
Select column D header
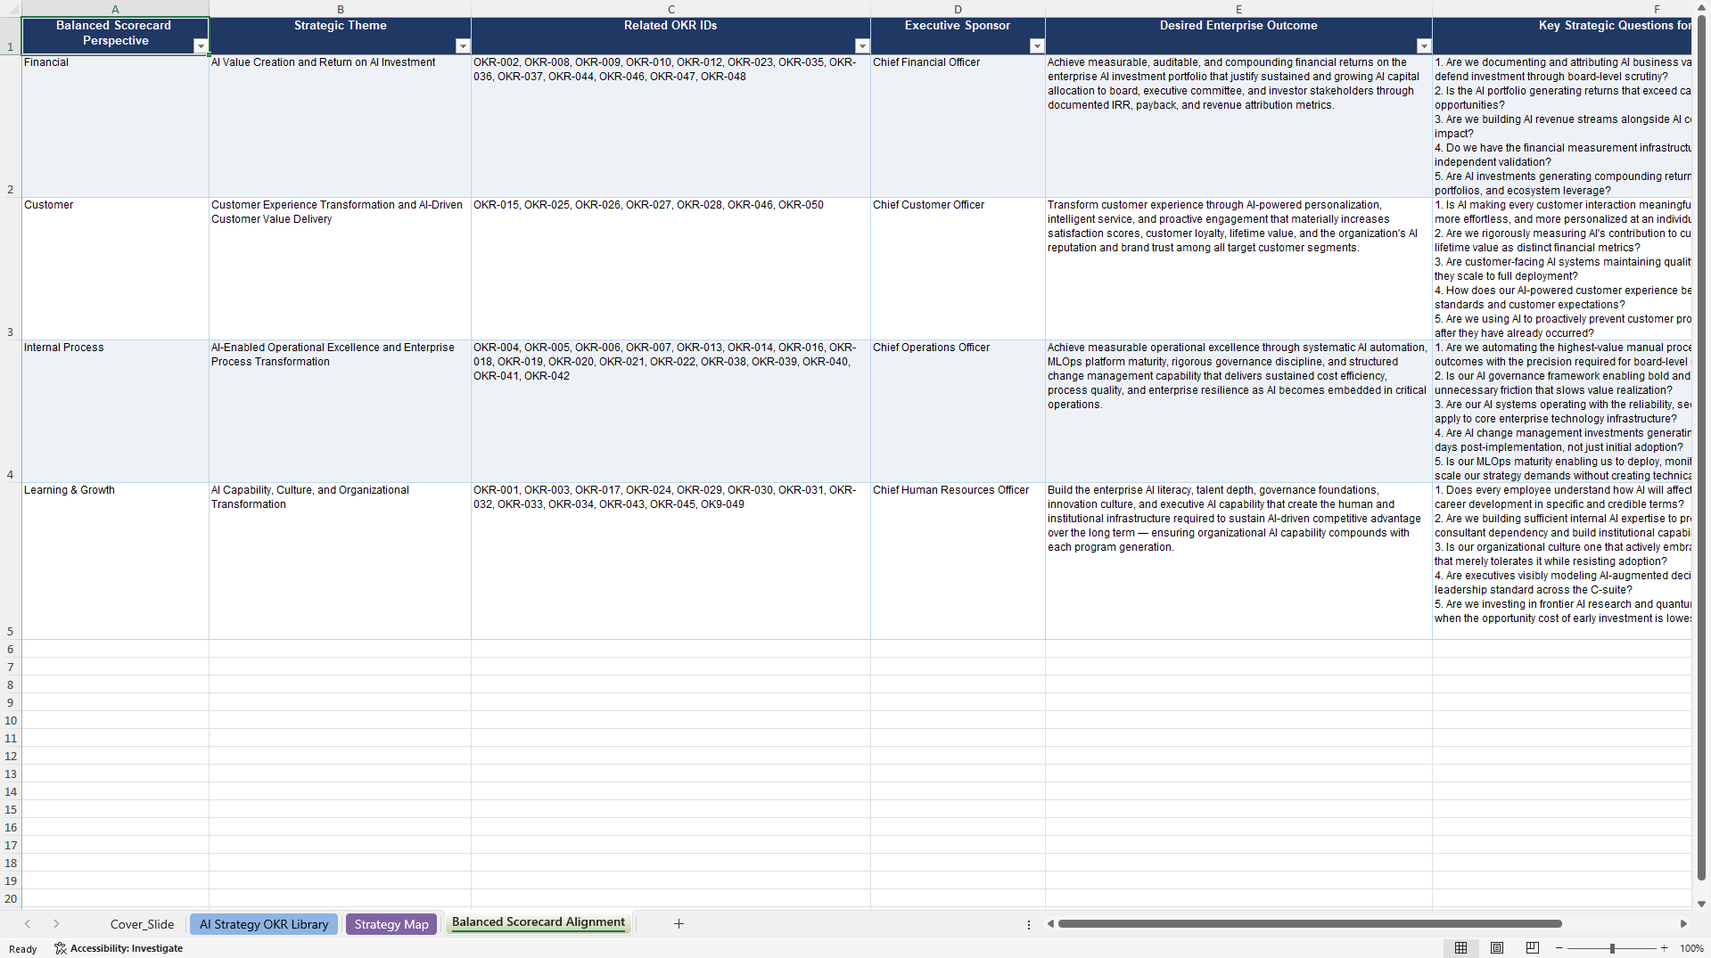click(x=958, y=9)
